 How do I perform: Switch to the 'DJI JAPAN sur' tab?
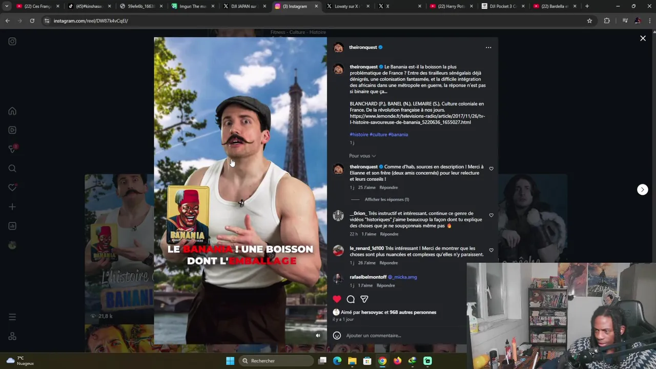(243, 6)
